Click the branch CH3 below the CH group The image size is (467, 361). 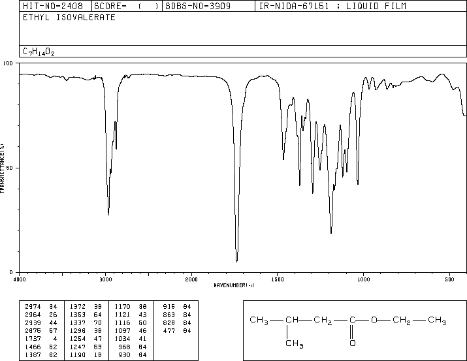(x=295, y=344)
